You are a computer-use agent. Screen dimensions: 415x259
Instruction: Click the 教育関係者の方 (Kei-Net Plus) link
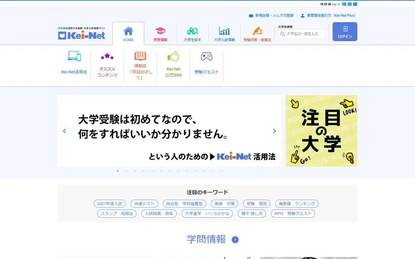[x=331, y=16]
